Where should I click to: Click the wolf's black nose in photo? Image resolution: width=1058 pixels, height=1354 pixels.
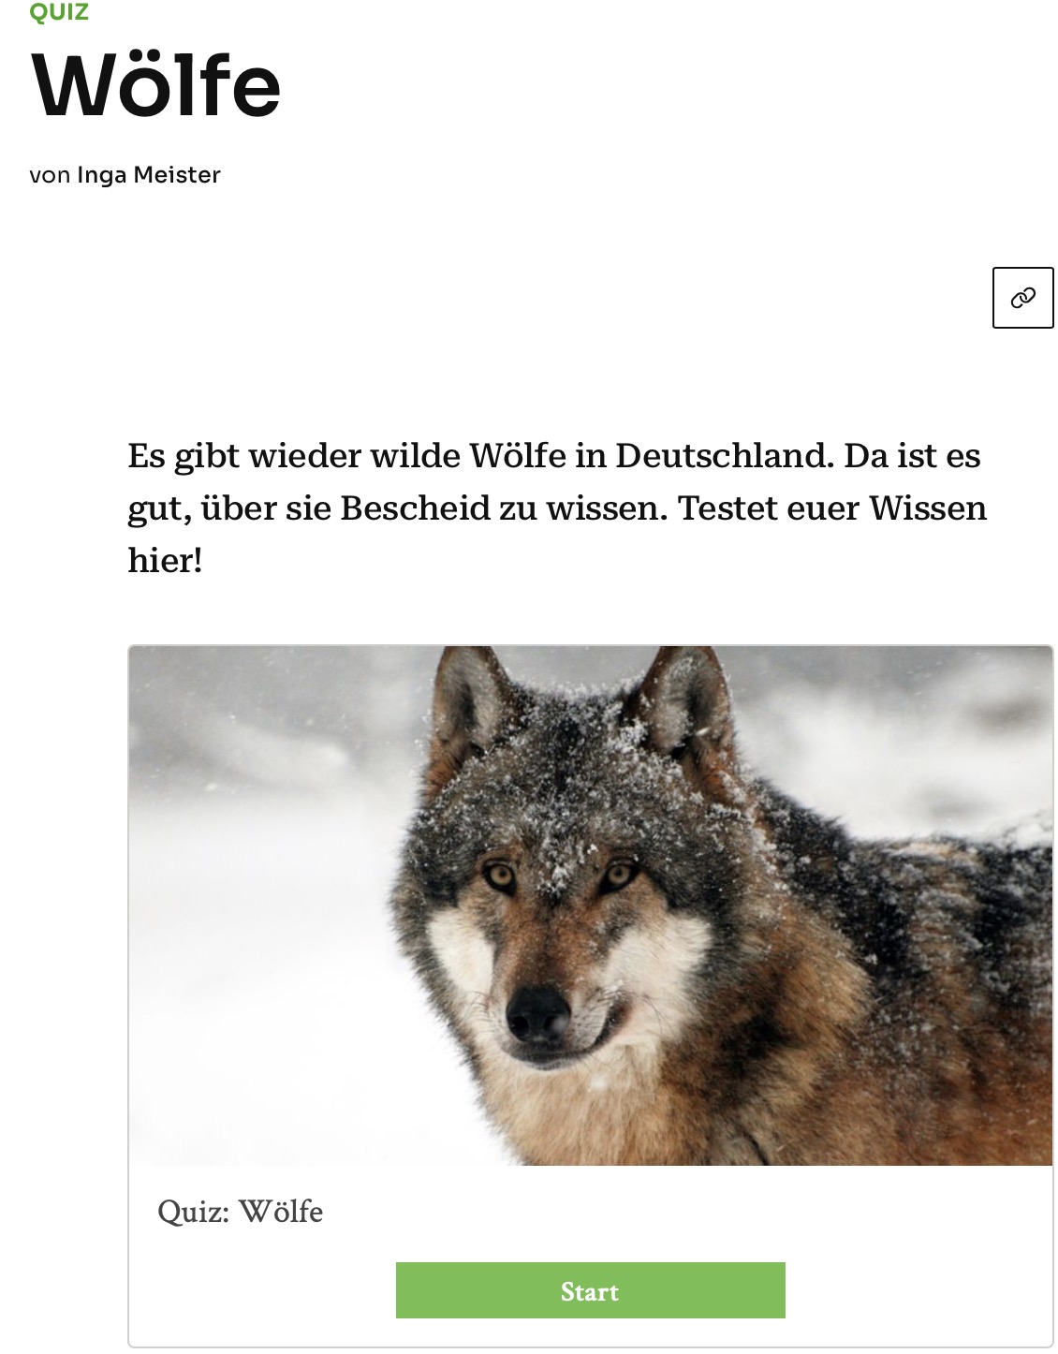click(538, 1013)
